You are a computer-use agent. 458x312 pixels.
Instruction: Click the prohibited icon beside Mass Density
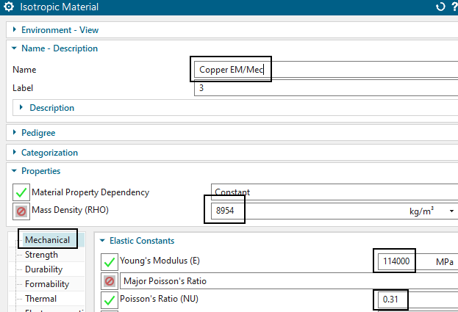pyautogui.click(x=21, y=211)
